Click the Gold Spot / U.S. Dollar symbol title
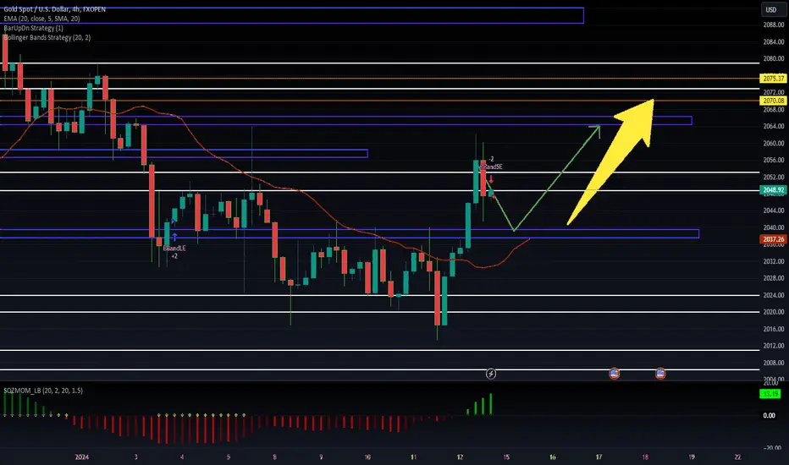 (x=54, y=9)
